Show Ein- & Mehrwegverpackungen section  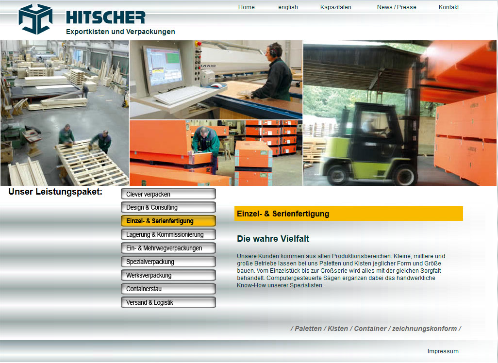coord(168,248)
